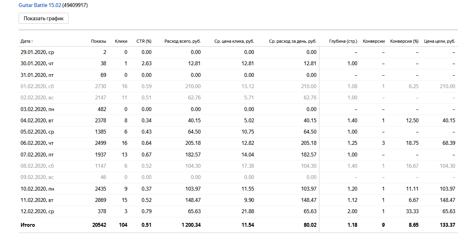The height and width of the screenshot is (238, 475).
Task: Open the Guitar Battle 15.02 campaign link
Action: tap(40, 5)
